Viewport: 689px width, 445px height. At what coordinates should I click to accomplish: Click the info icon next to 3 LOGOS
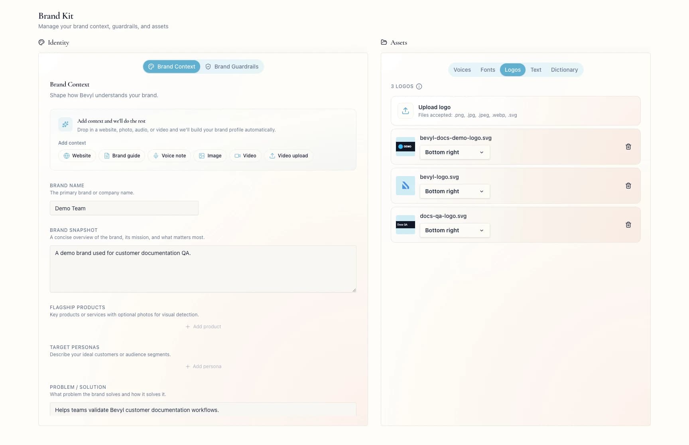[419, 86]
